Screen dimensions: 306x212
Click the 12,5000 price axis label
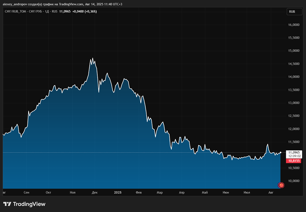pos(294,116)
